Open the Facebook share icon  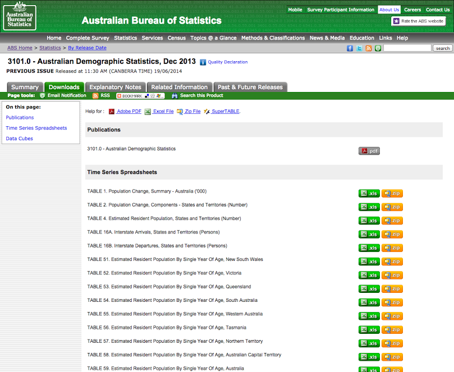coord(350,48)
